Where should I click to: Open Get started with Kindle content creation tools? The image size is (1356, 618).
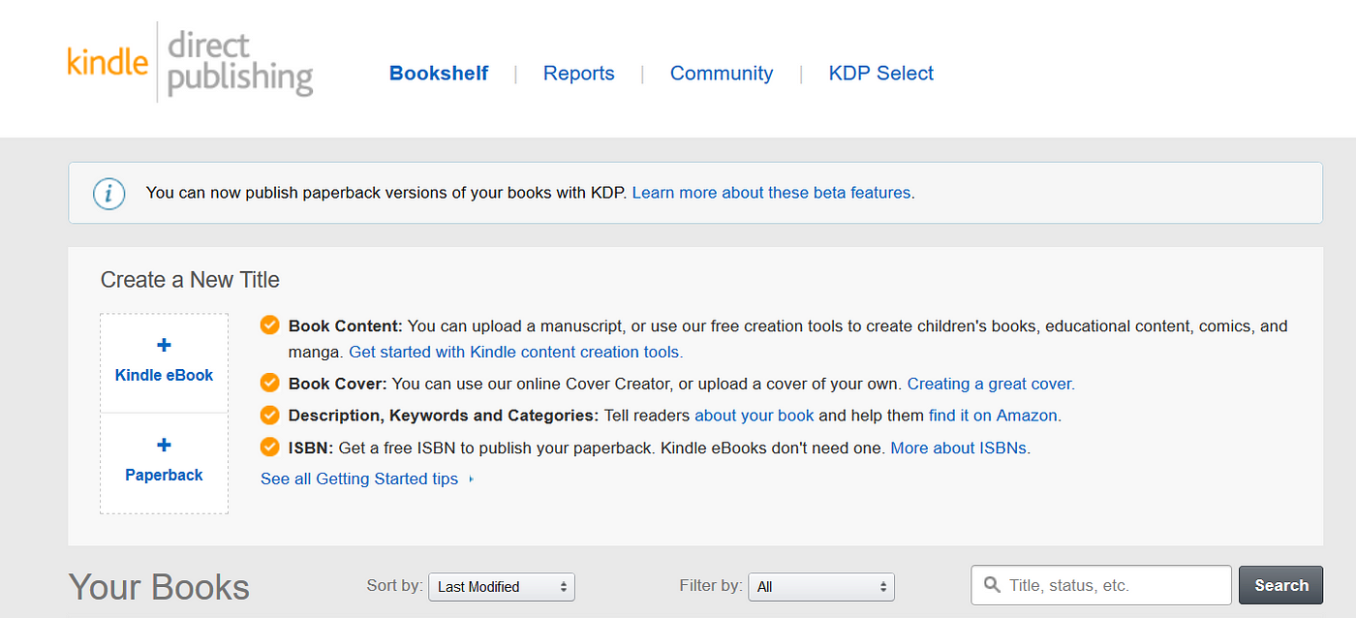coord(515,352)
